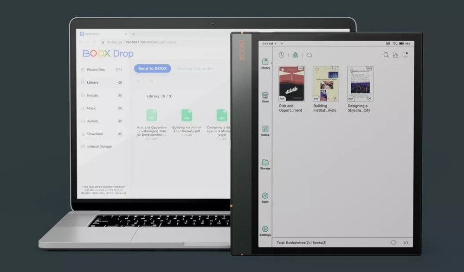Select the Risk and Opportunity PDF file icon
The height and width of the screenshot is (272, 464).
152,115
